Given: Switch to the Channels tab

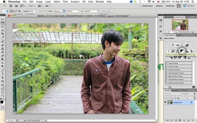Looking at the screenshot, I should (176, 91).
